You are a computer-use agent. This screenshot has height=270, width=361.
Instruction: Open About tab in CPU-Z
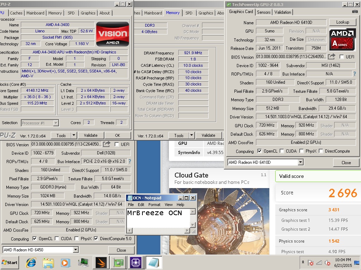point(104,13)
